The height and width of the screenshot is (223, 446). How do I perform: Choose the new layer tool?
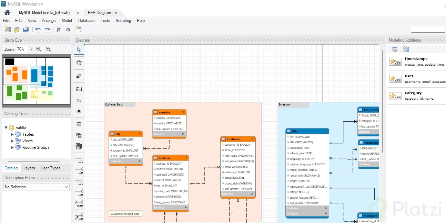point(79,89)
